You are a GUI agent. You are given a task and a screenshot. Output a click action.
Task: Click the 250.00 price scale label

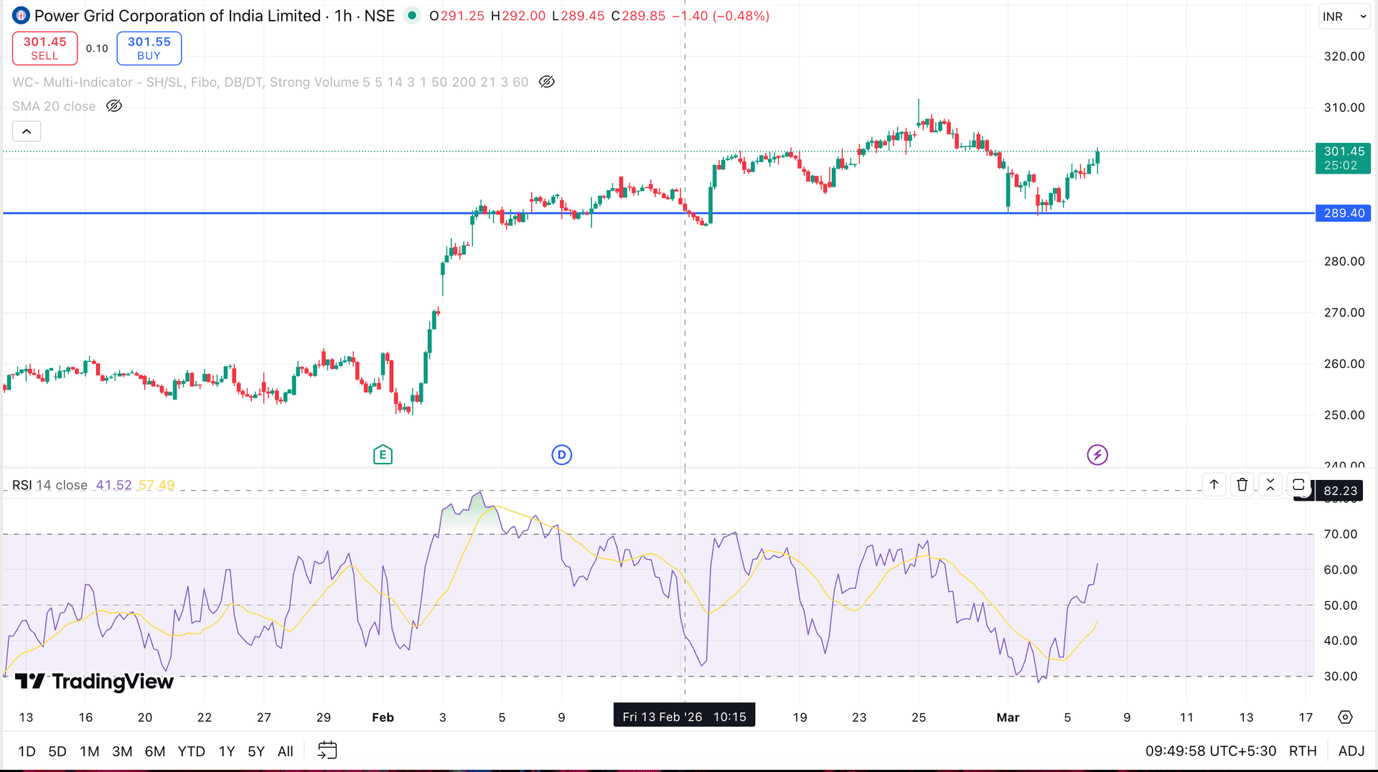coord(1344,415)
